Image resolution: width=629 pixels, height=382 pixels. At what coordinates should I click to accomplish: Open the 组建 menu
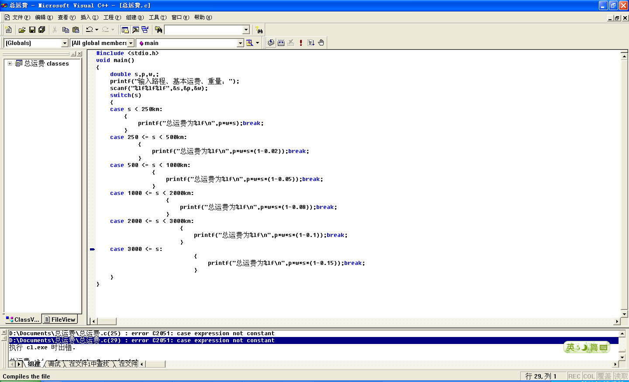(x=135, y=17)
